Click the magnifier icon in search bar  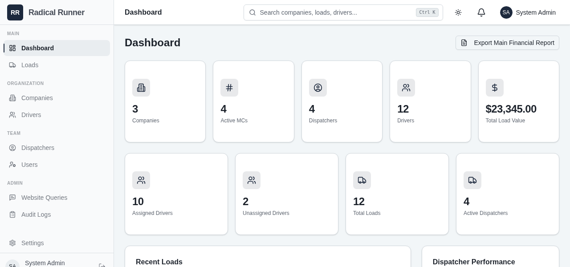point(252,12)
